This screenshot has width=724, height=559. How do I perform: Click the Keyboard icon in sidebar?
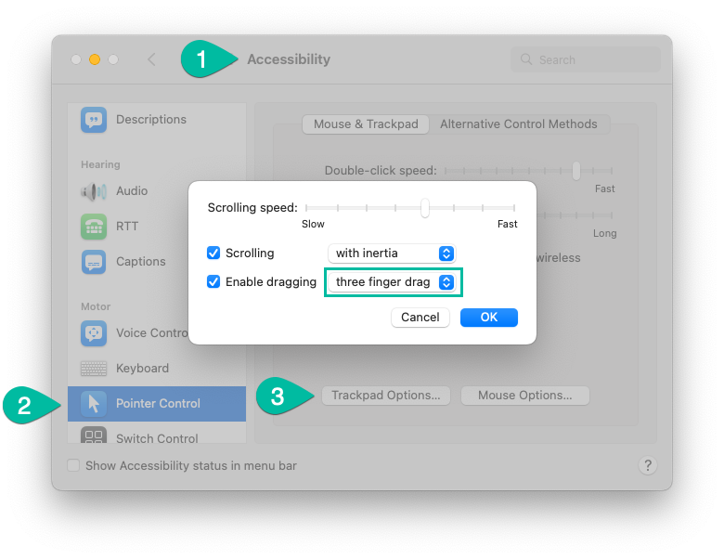pos(94,369)
